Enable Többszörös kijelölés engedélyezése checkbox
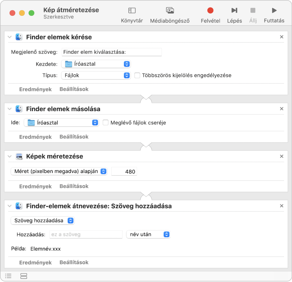 pos(137,75)
